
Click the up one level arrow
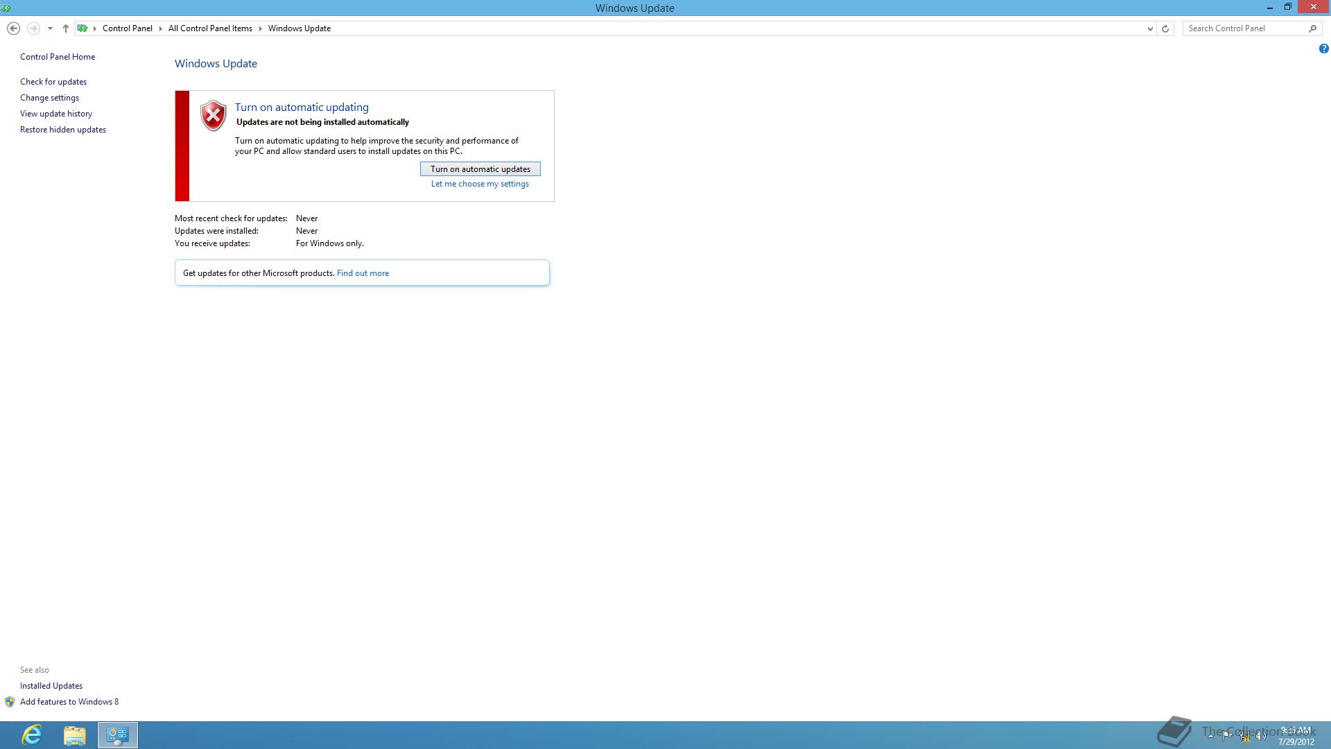coord(66,28)
